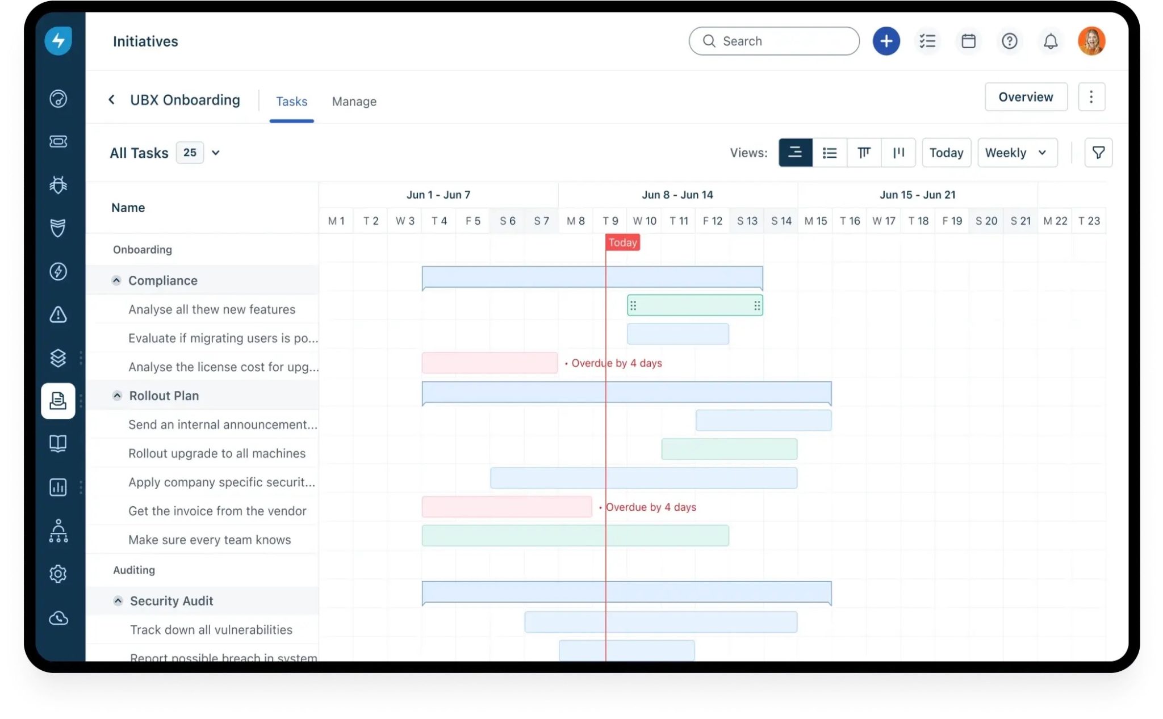The height and width of the screenshot is (719, 1163).
Task: Click the Overview button
Action: click(1026, 97)
